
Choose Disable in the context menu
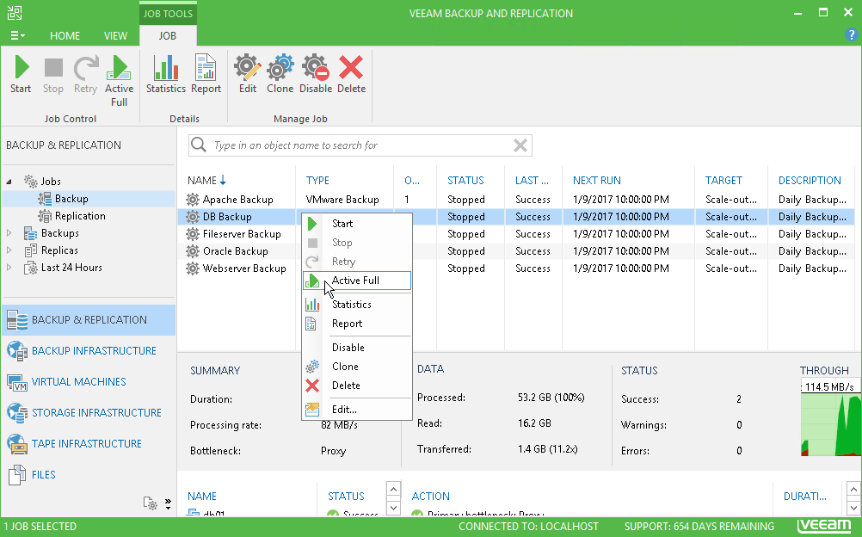[357, 347]
